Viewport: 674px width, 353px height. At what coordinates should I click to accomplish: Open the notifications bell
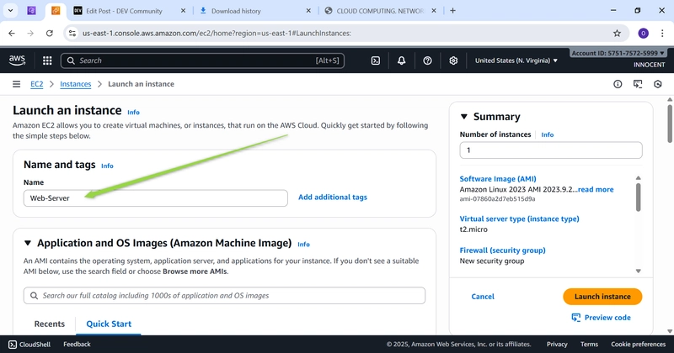[401, 61]
